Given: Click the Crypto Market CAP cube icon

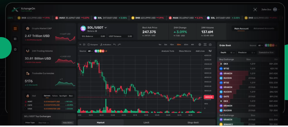Looking at the screenshot, I should [28, 28].
